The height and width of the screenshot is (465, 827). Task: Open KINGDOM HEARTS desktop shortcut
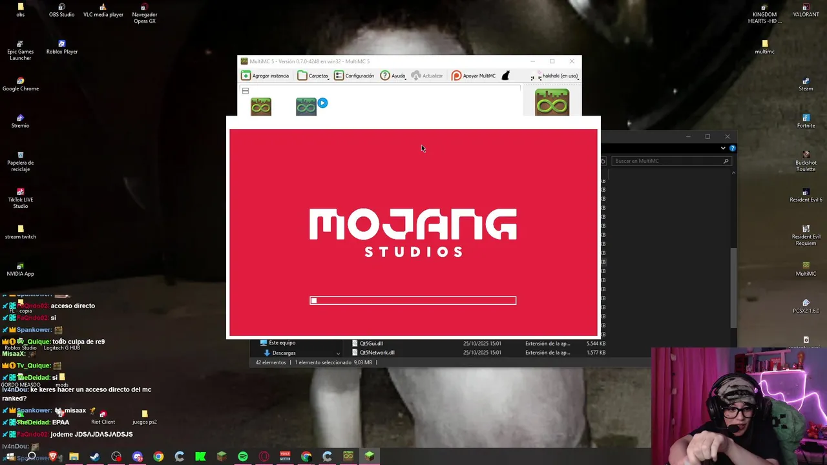765,14
